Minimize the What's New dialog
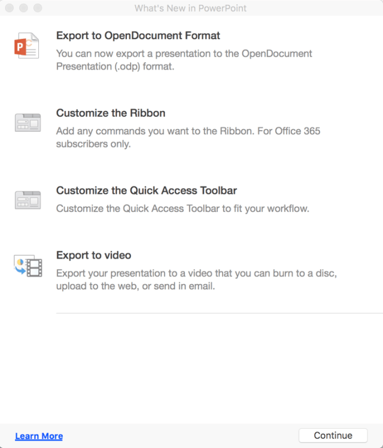This screenshot has height=448, width=383. 24,8
